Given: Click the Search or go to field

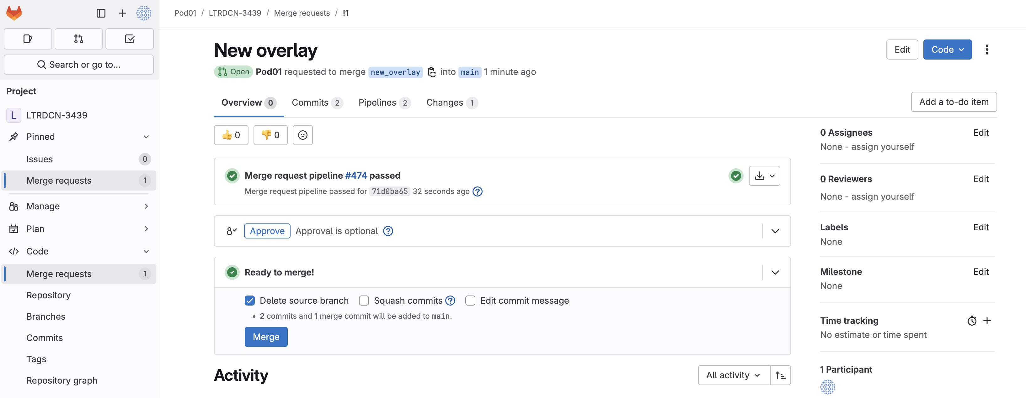Looking at the screenshot, I should tap(78, 65).
